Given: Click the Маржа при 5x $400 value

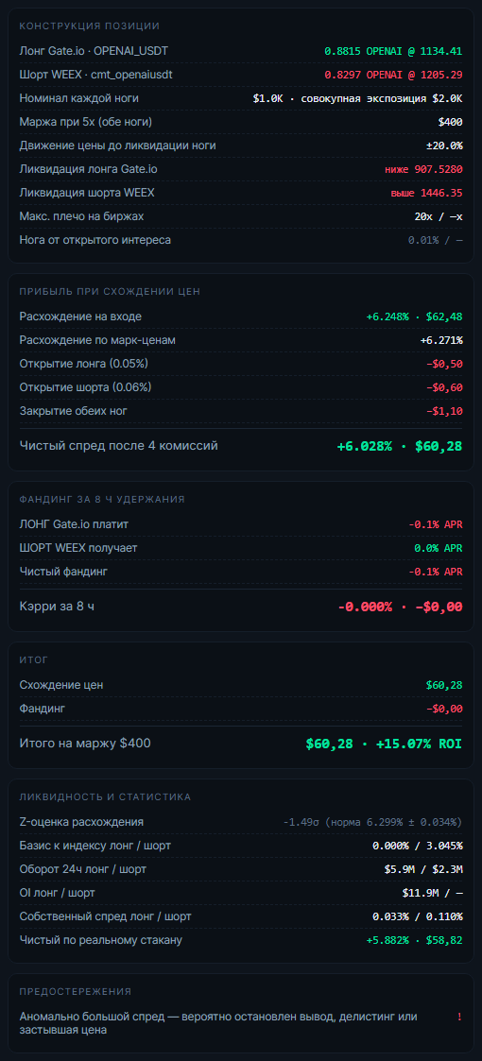Looking at the screenshot, I should click(450, 122).
